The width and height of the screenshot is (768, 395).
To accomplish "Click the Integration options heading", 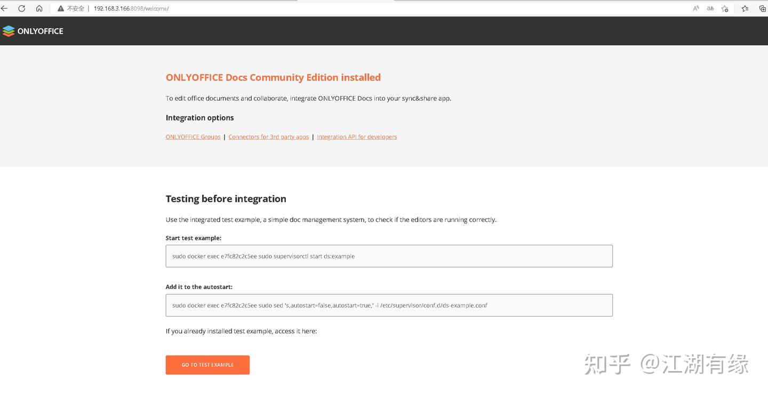I will 199,117.
